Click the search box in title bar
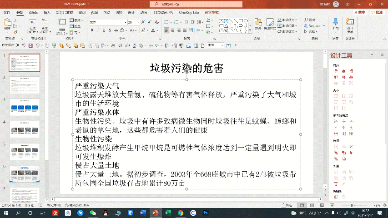 click(x=196, y=4)
